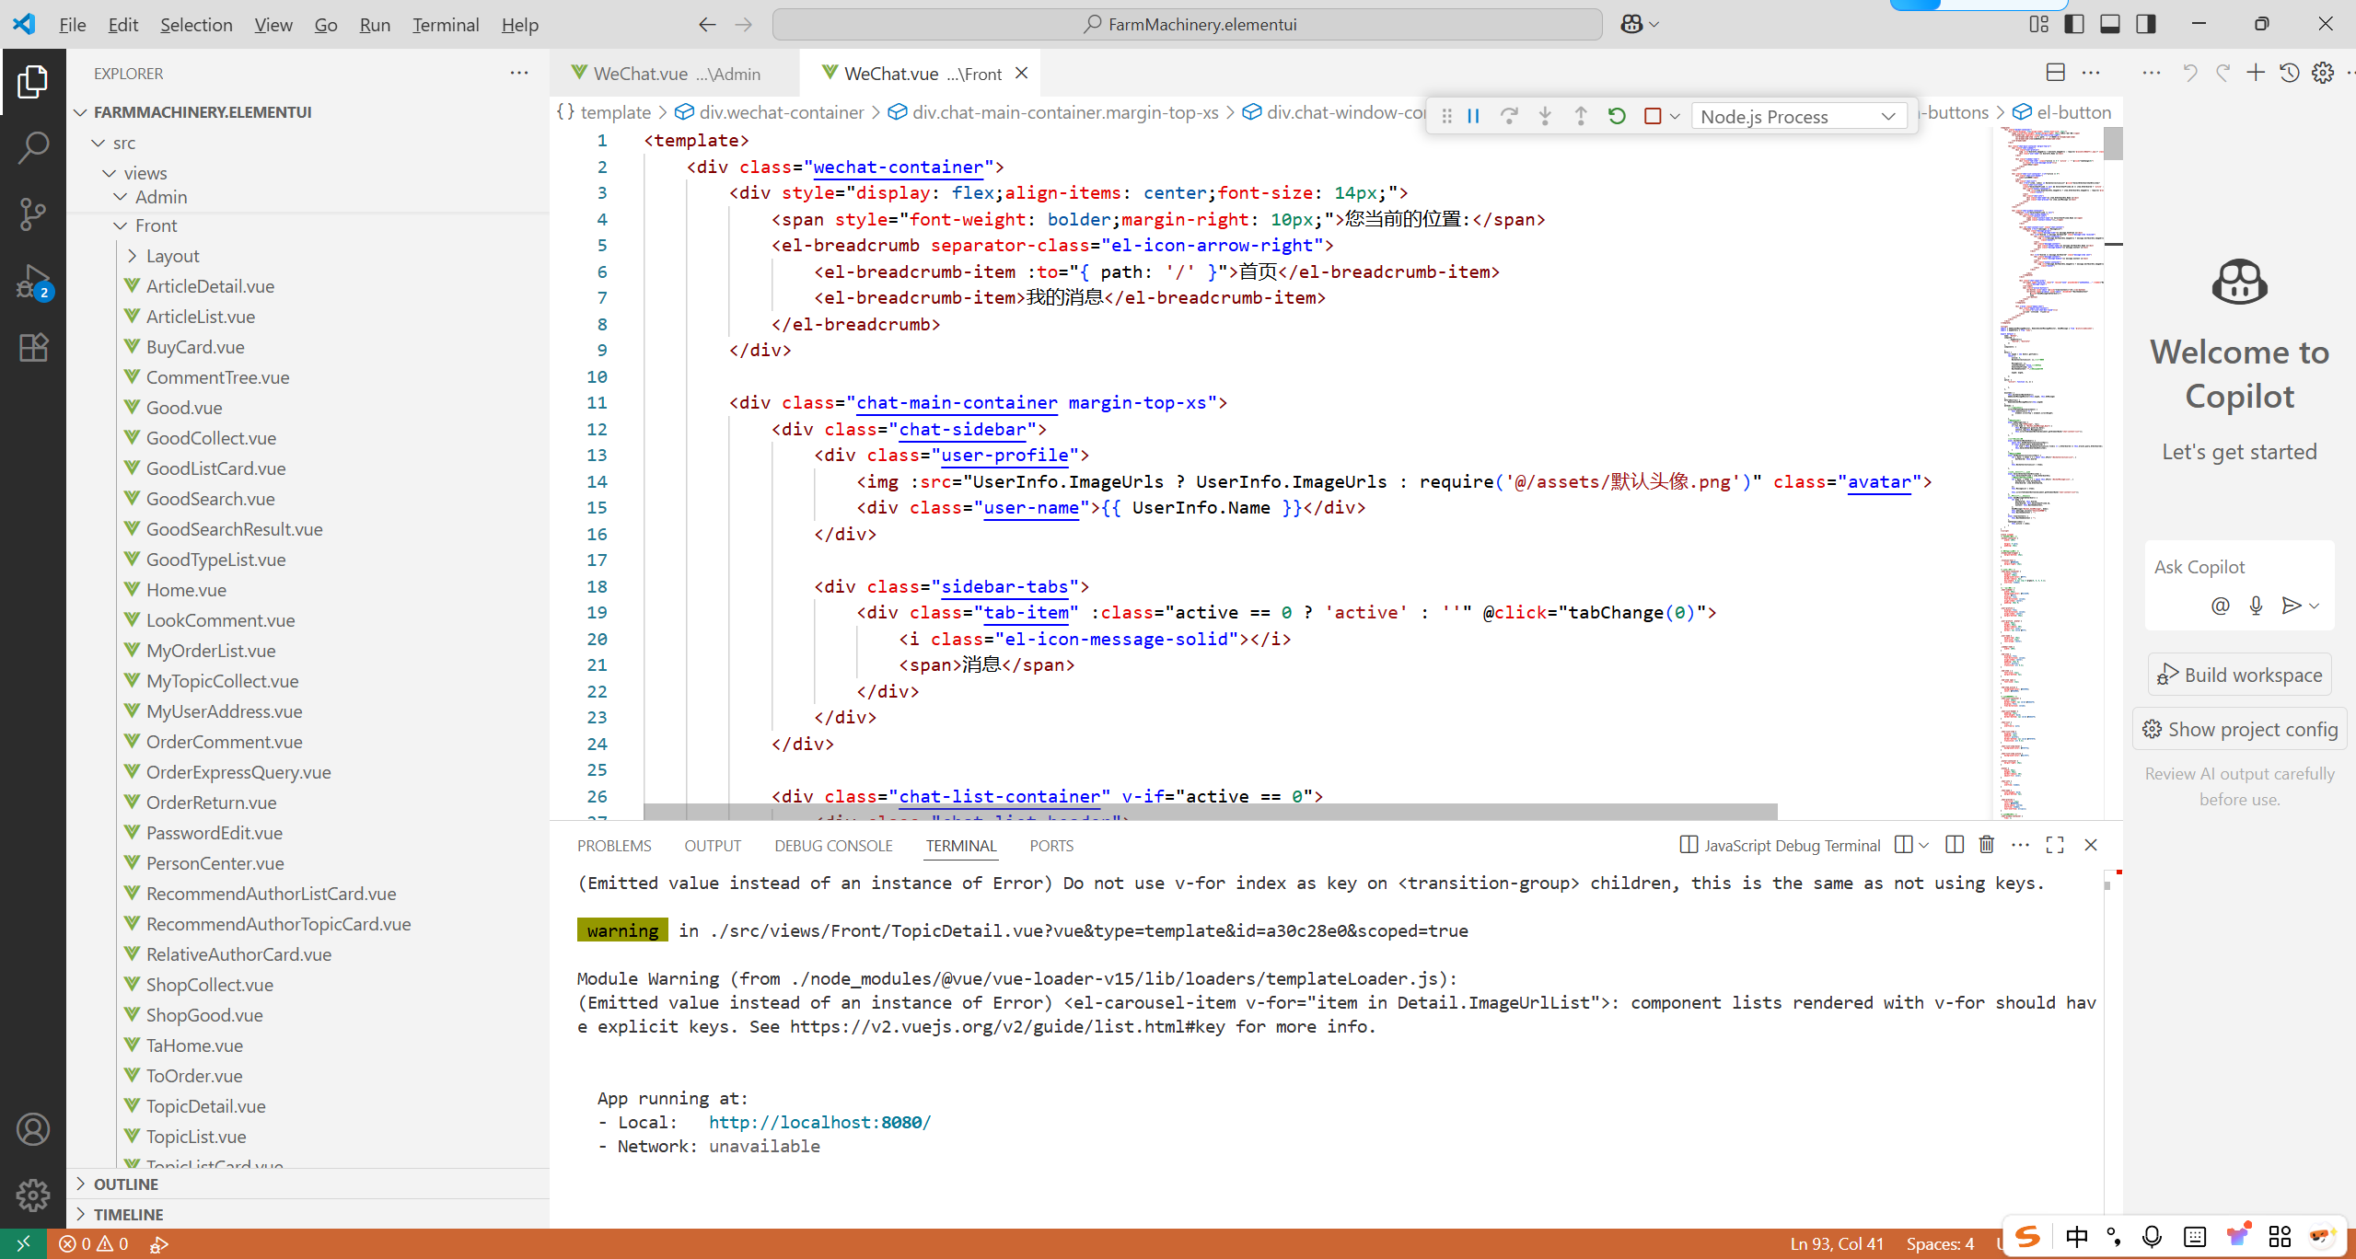Click the editor horizontal scrollbar
This screenshot has height=1259, width=2356.
[x=1210, y=812]
